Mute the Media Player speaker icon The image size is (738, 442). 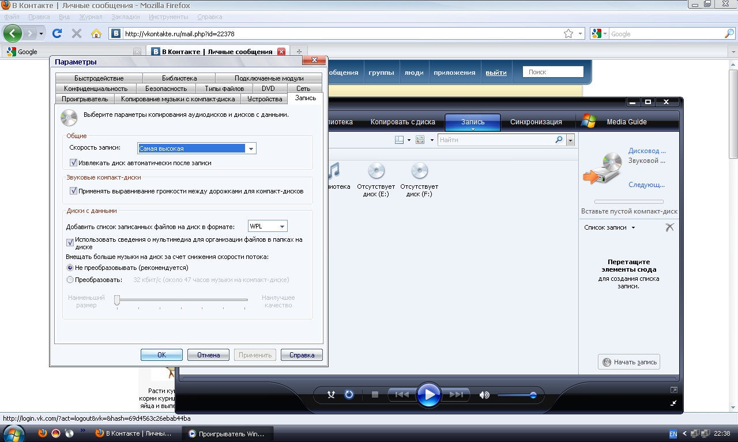coord(484,395)
